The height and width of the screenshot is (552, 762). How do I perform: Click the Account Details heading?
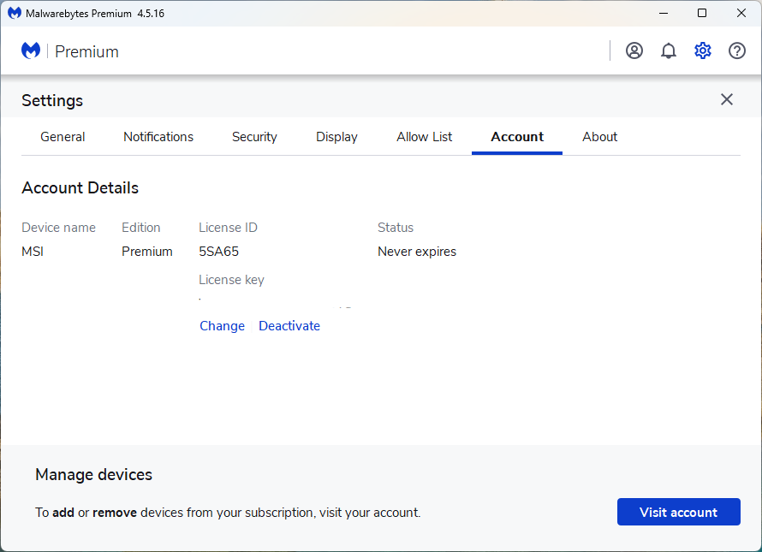(x=80, y=188)
